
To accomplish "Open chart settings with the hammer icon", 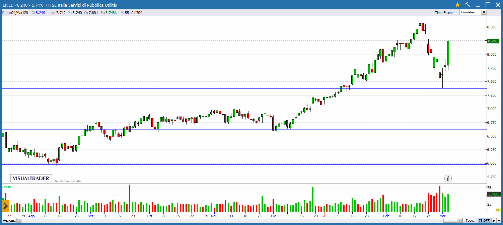I will (x=468, y=5).
